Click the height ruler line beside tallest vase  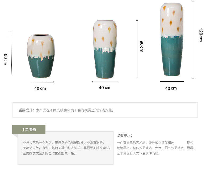193,40
